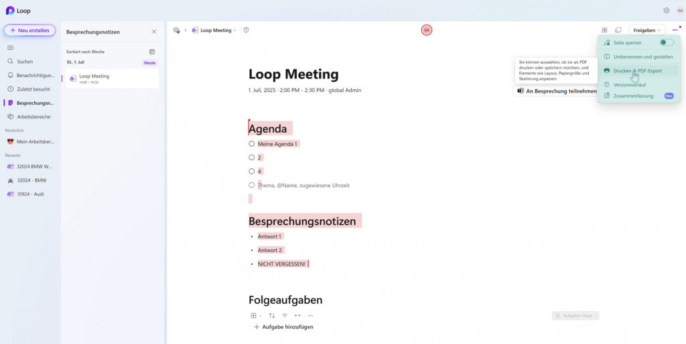The image size is (686, 344).
Task: Check the Meine Agenda 1 circle
Action: pyautogui.click(x=252, y=144)
